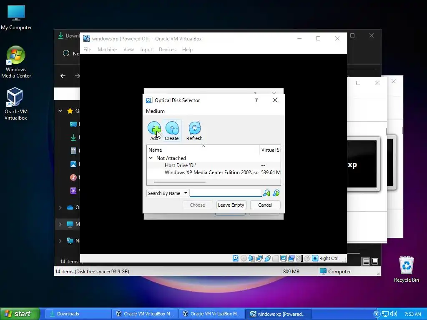Click volume icon in system tray
This screenshot has height=320, width=427.
pyautogui.click(x=393, y=314)
